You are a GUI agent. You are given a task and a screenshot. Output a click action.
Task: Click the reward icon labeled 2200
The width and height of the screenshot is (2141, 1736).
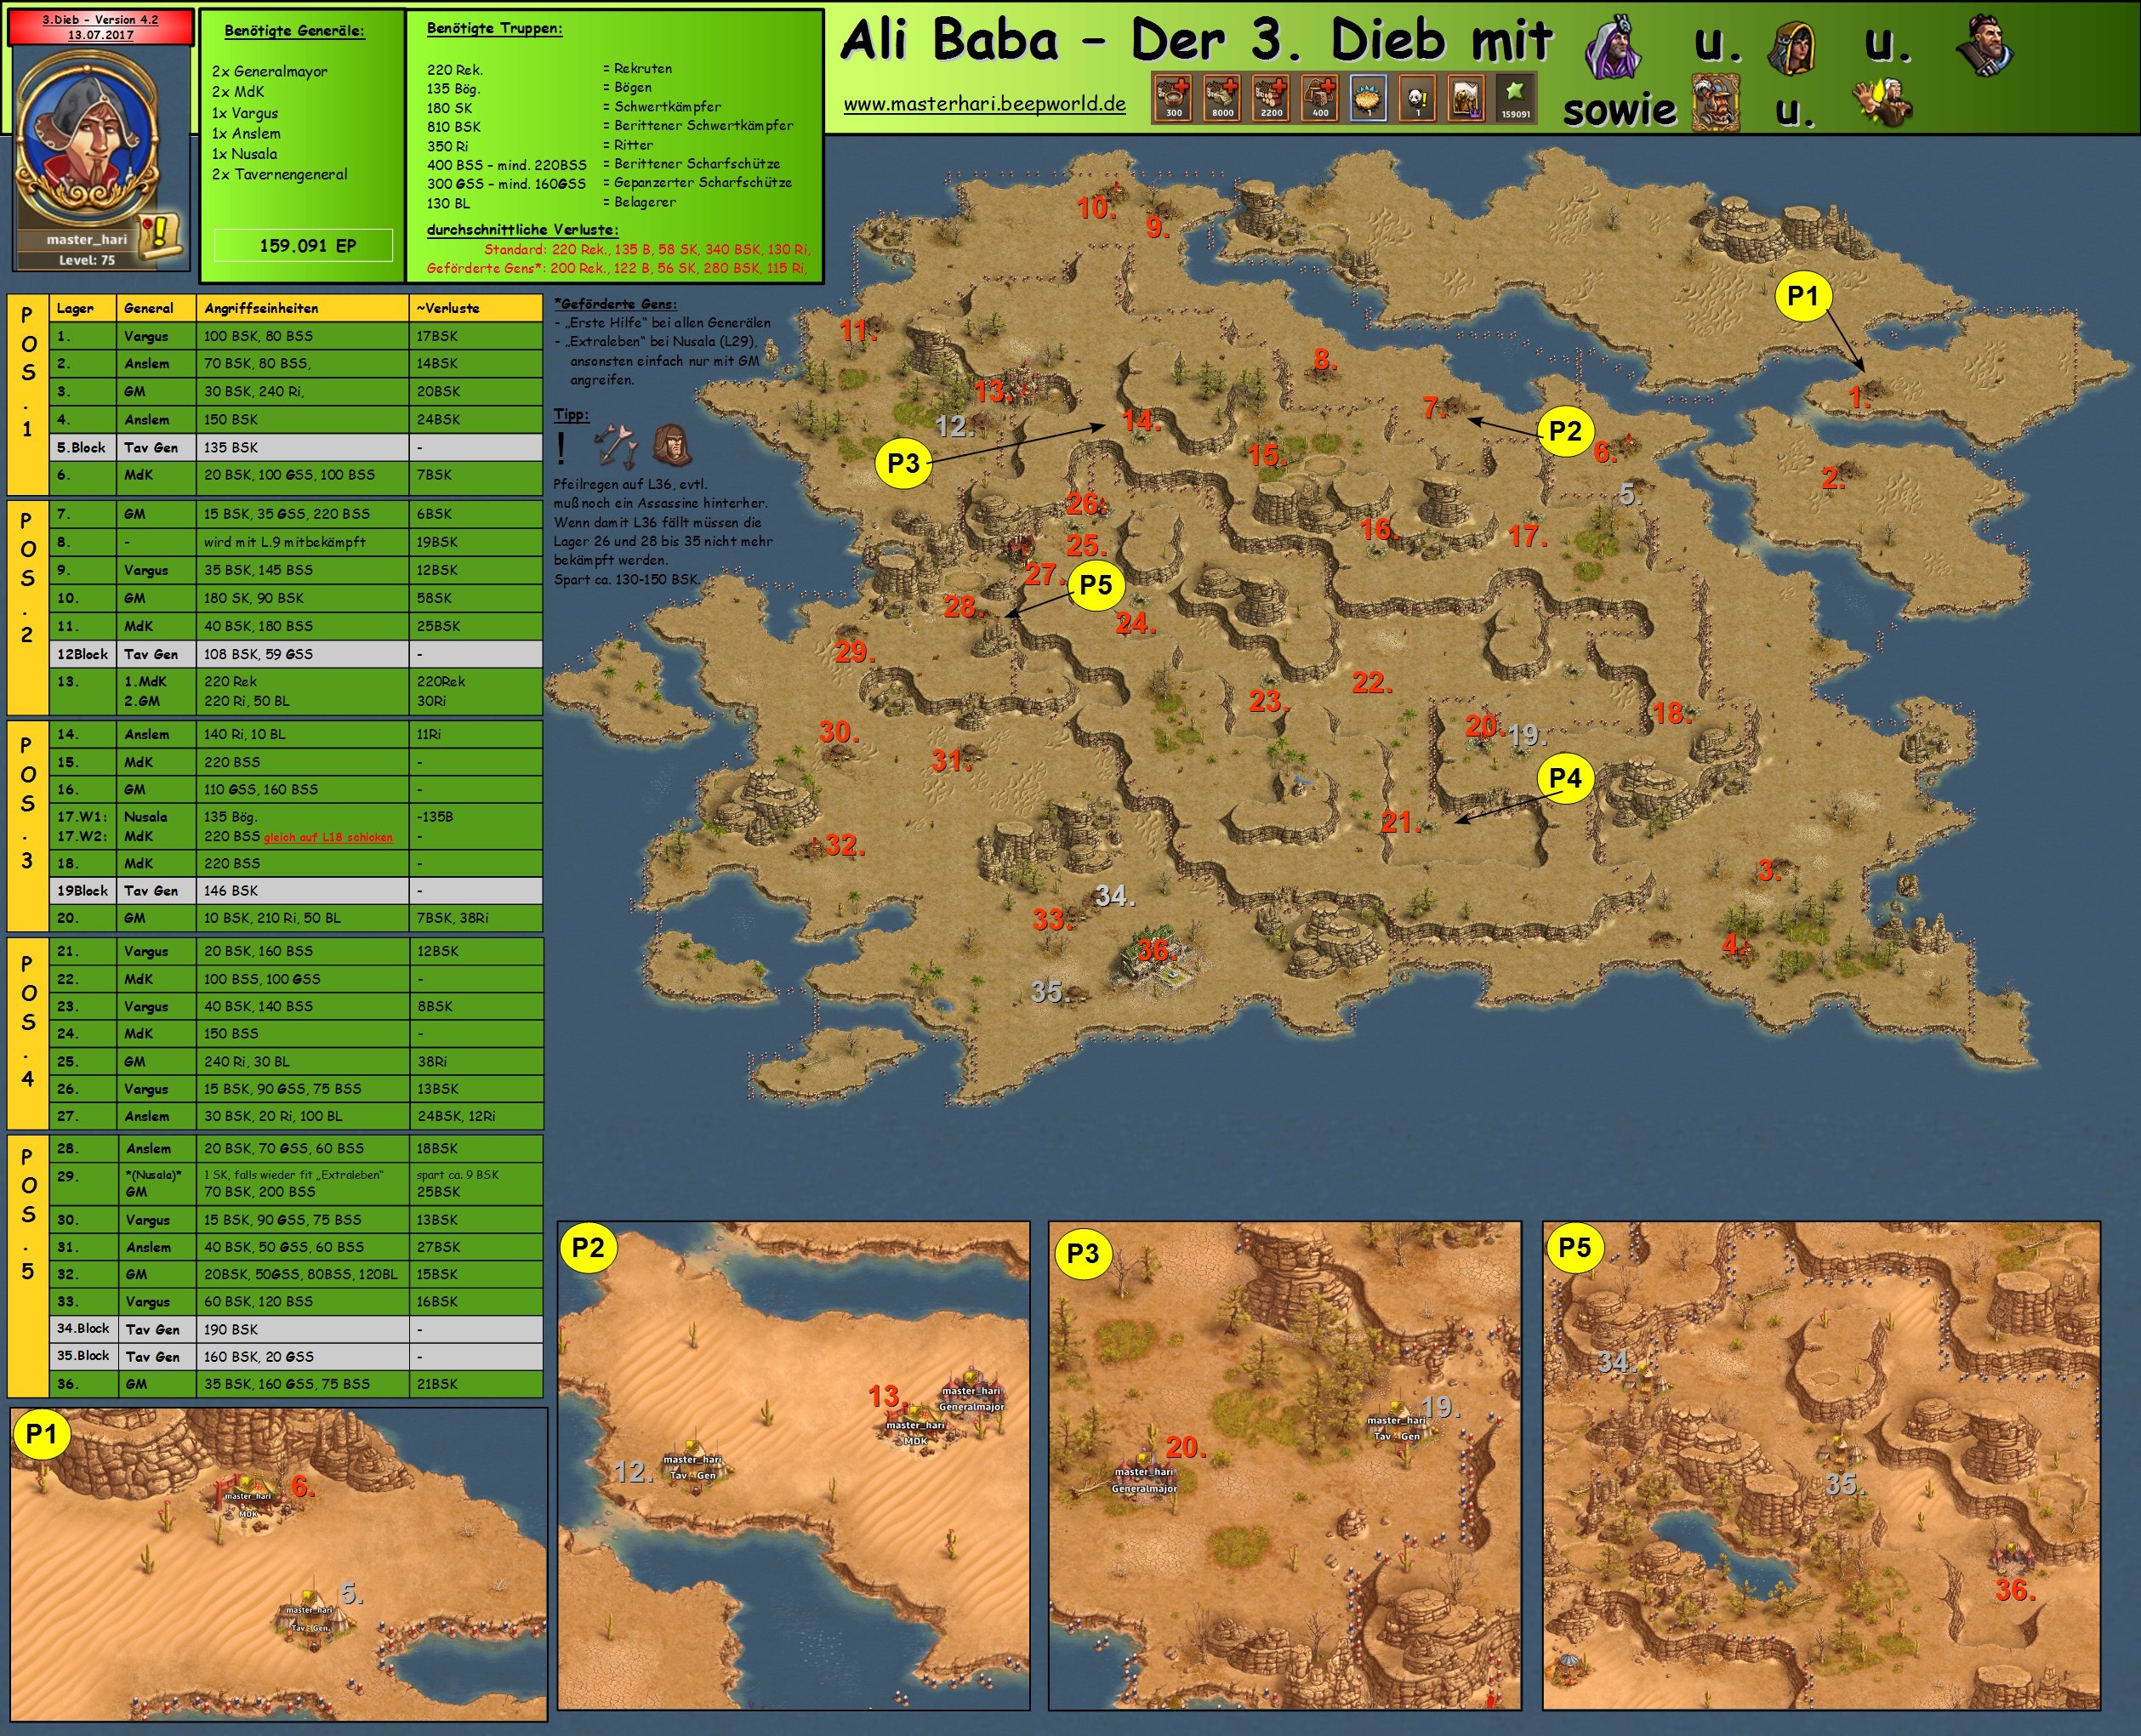point(1271,97)
